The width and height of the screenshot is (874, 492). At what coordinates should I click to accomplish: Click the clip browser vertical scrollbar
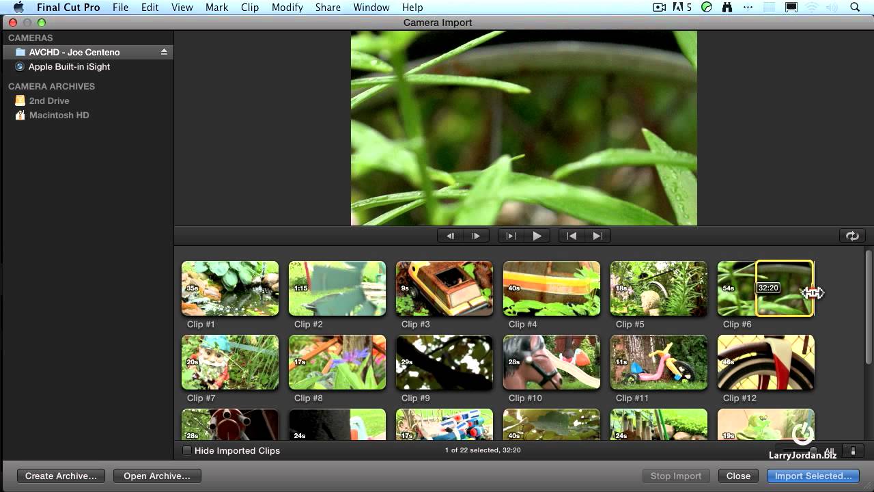pos(869,307)
